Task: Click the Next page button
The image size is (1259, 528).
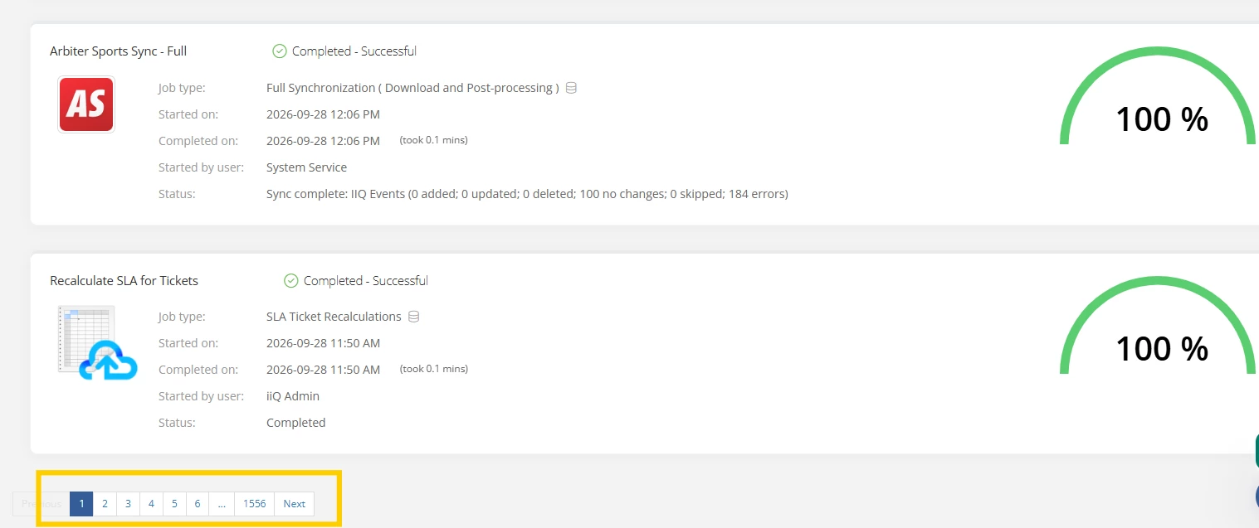Action: pyautogui.click(x=295, y=504)
